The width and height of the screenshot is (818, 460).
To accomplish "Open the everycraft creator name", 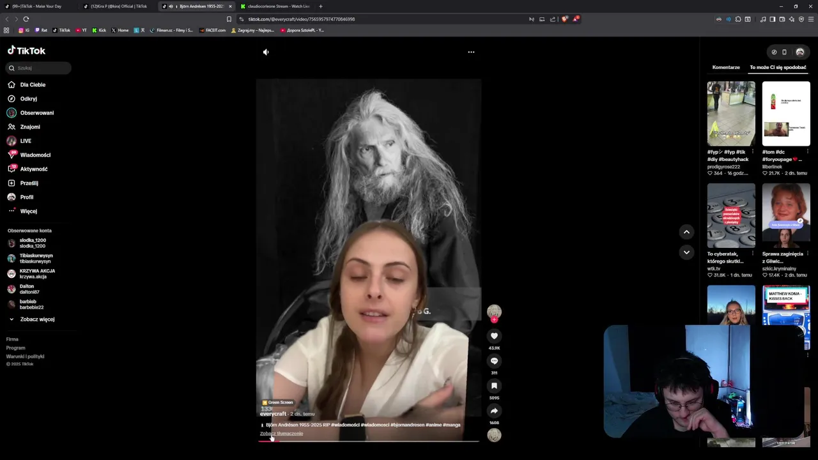I will pos(273,414).
